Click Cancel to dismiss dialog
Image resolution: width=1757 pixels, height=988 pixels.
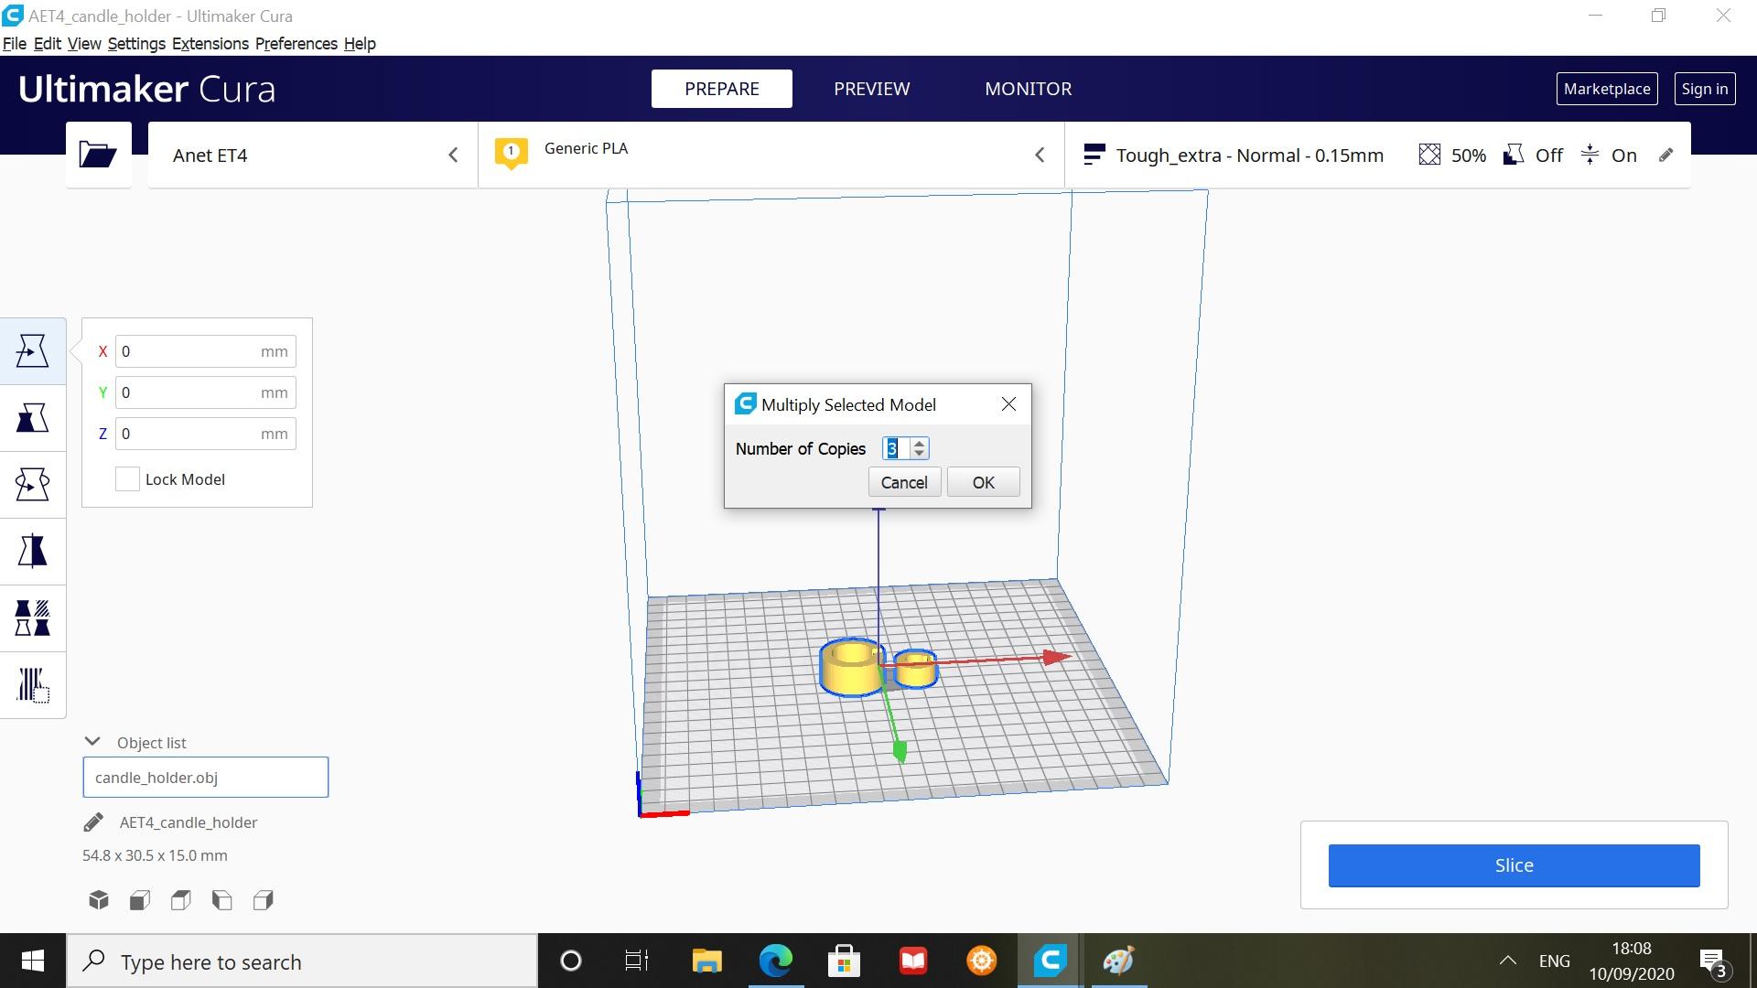tap(904, 481)
